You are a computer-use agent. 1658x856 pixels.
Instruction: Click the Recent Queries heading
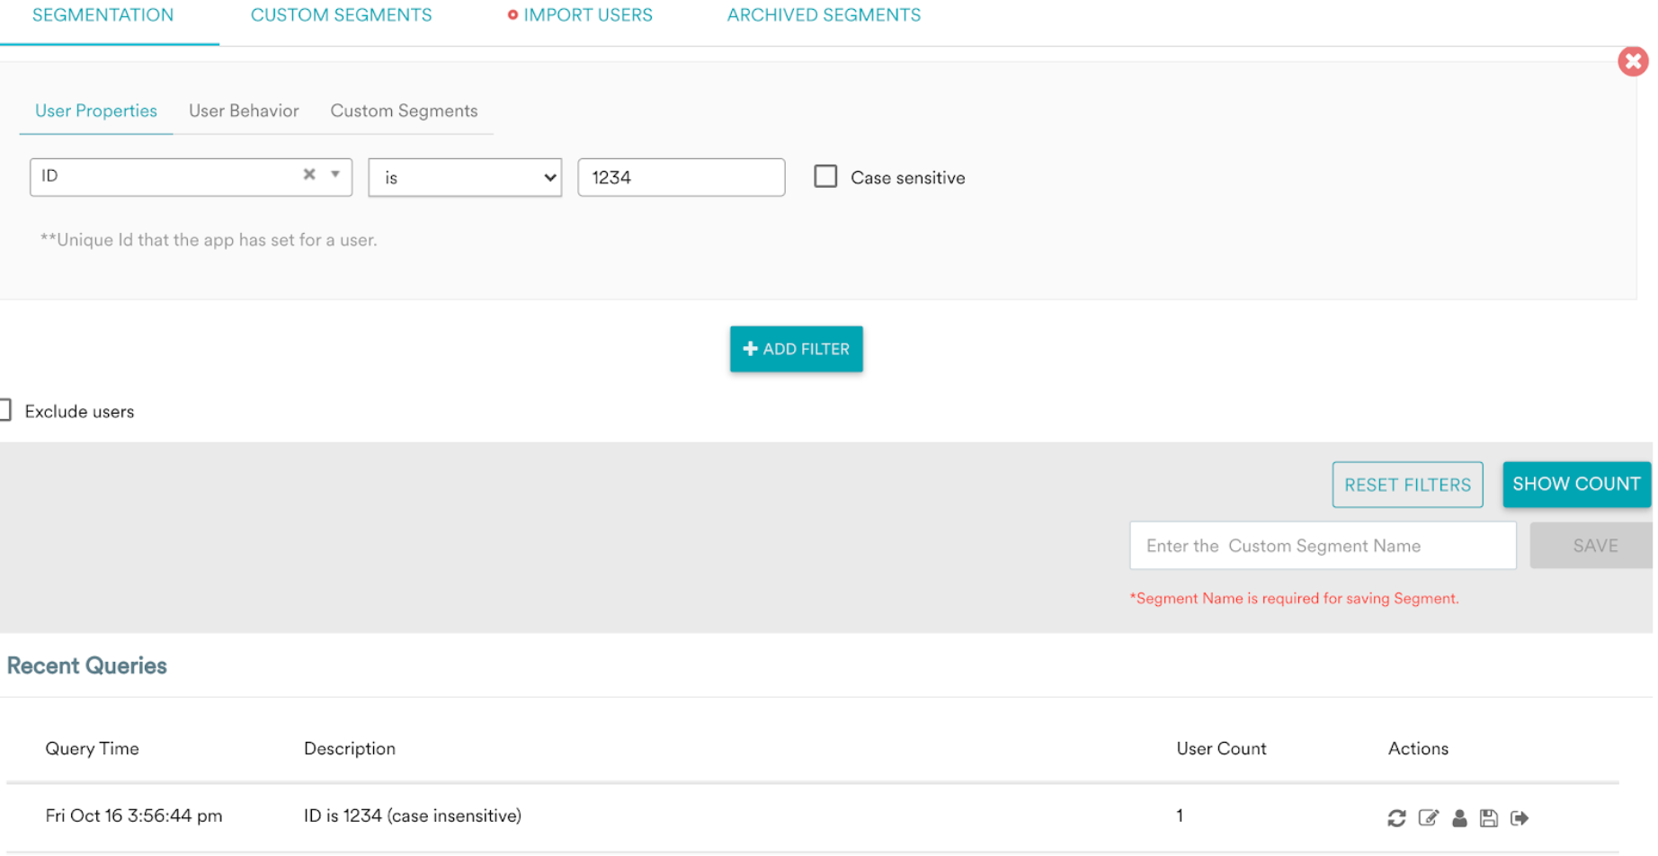(86, 665)
